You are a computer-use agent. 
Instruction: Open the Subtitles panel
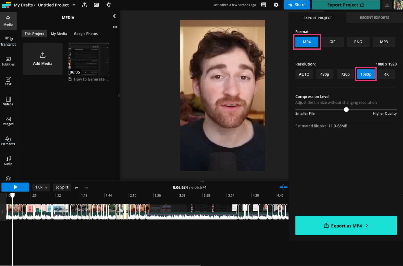(8, 62)
